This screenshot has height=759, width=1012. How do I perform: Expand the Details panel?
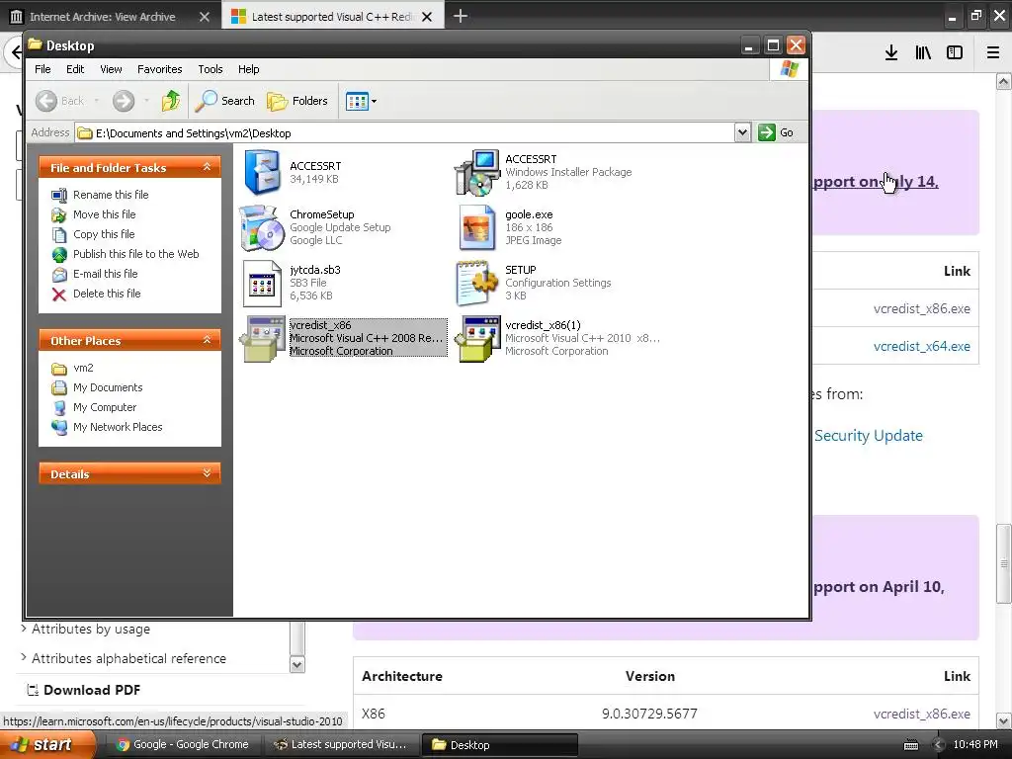pos(208,473)
